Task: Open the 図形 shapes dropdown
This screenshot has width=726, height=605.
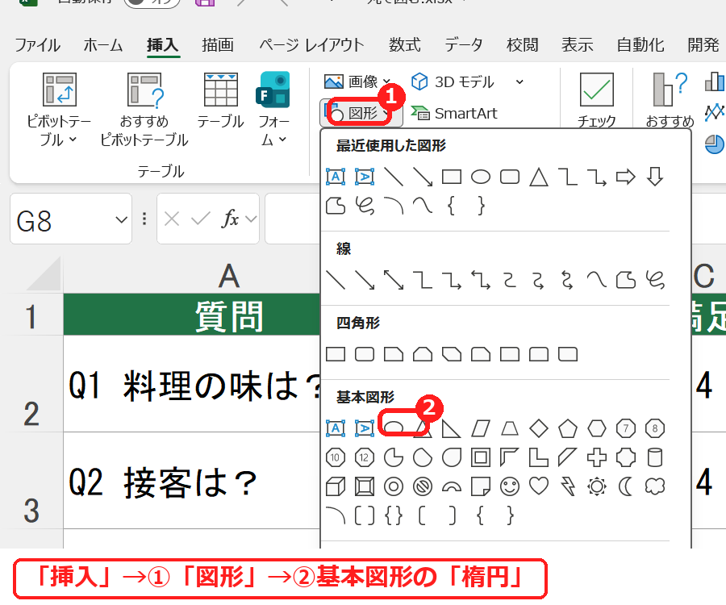Action: click(x=361, y=113)
